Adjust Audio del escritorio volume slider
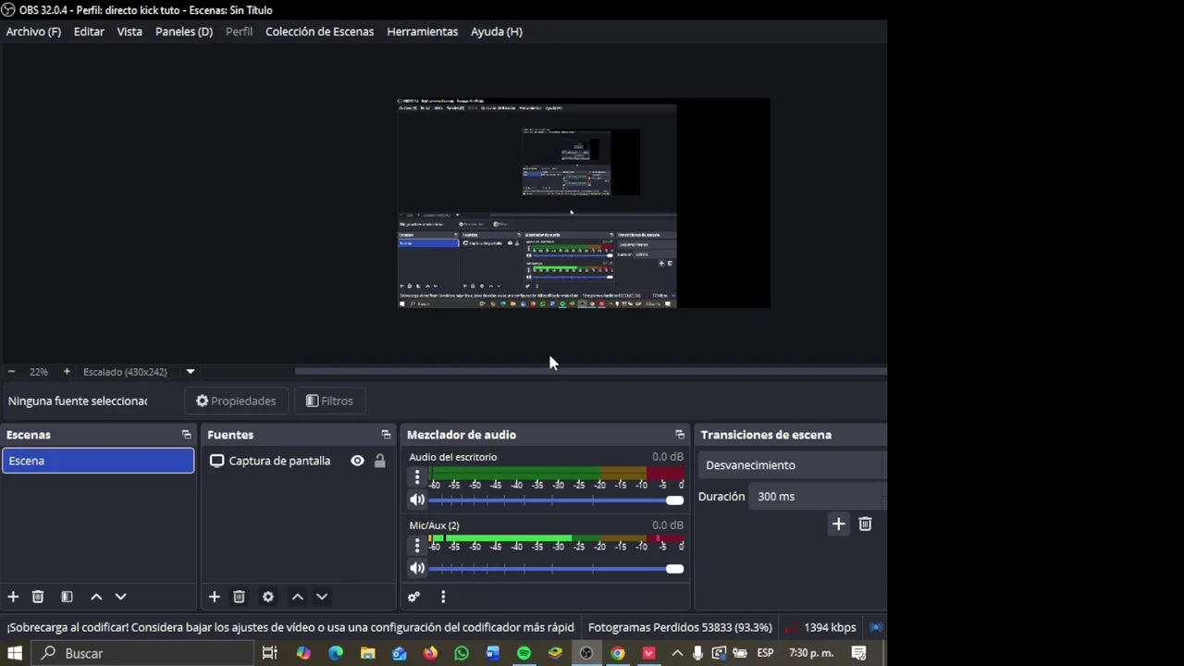Viewport: 1184px width, 666px height. pos(556,500)
